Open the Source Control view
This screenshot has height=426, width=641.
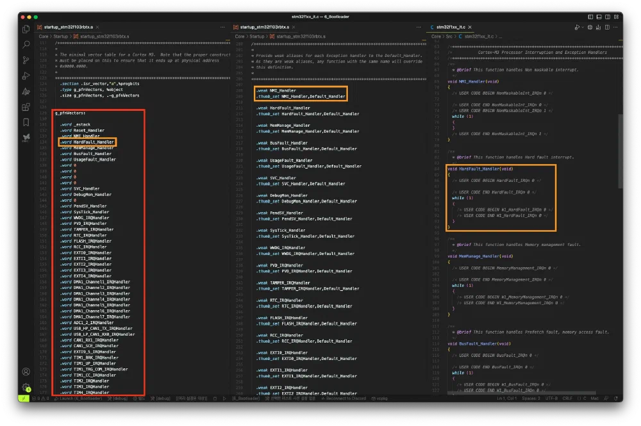(26, 60)
